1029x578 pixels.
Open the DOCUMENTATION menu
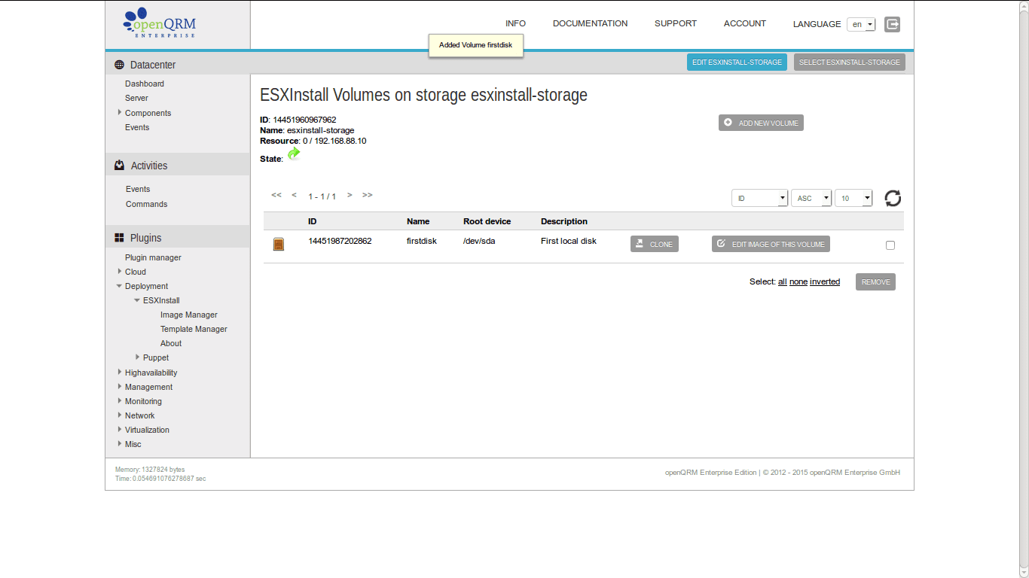pyautogui.click(x=590, y=23)
